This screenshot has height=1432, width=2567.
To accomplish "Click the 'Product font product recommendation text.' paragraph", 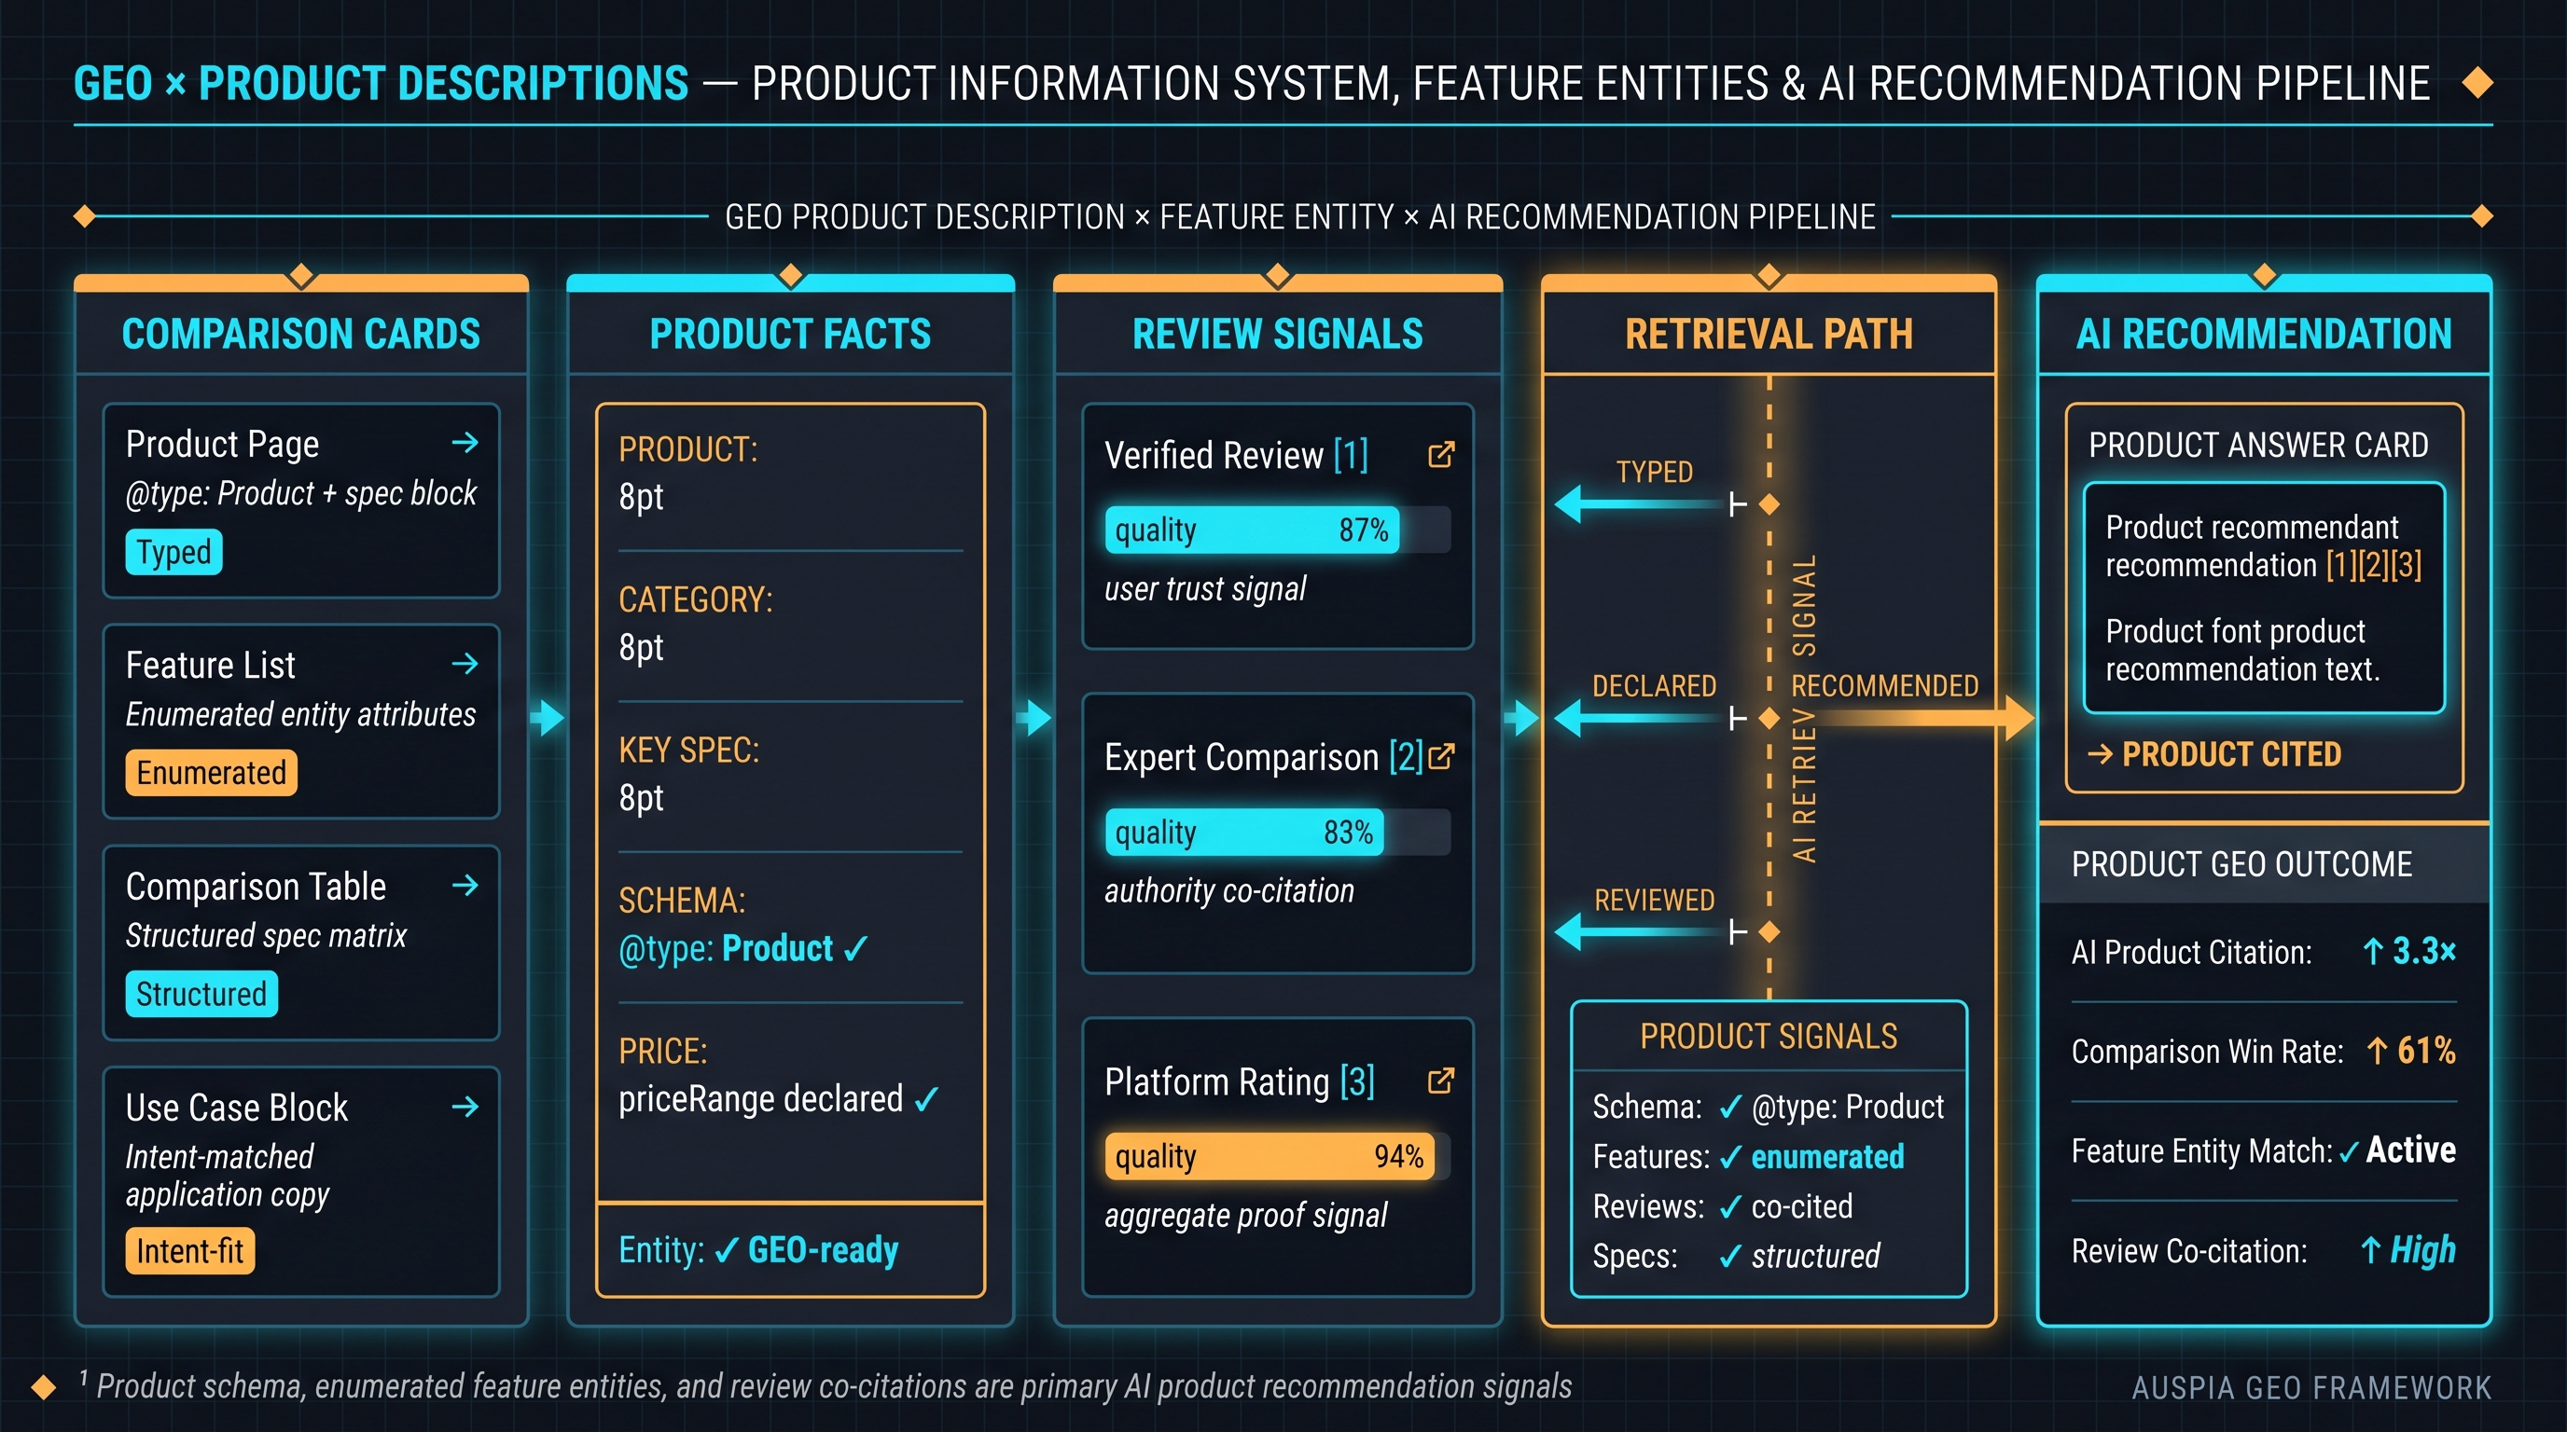I will 2242,649.
